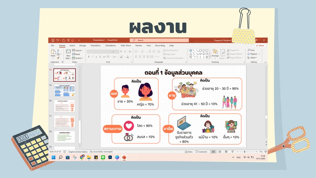Screen dimensions: 316x178
Task: Select the star shape in gallery
Action: tap(207, 57)
